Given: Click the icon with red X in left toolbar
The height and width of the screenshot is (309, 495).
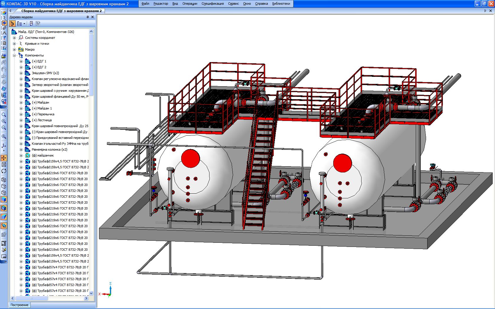Looking at the screenshot, I should click(4, 102).
